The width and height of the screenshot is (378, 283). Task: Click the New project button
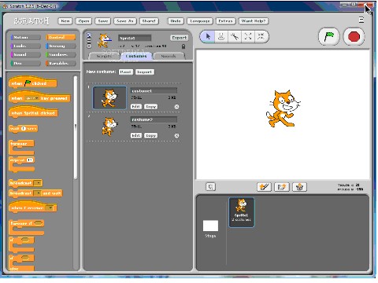pyautogui.click(x=65, y=21)
